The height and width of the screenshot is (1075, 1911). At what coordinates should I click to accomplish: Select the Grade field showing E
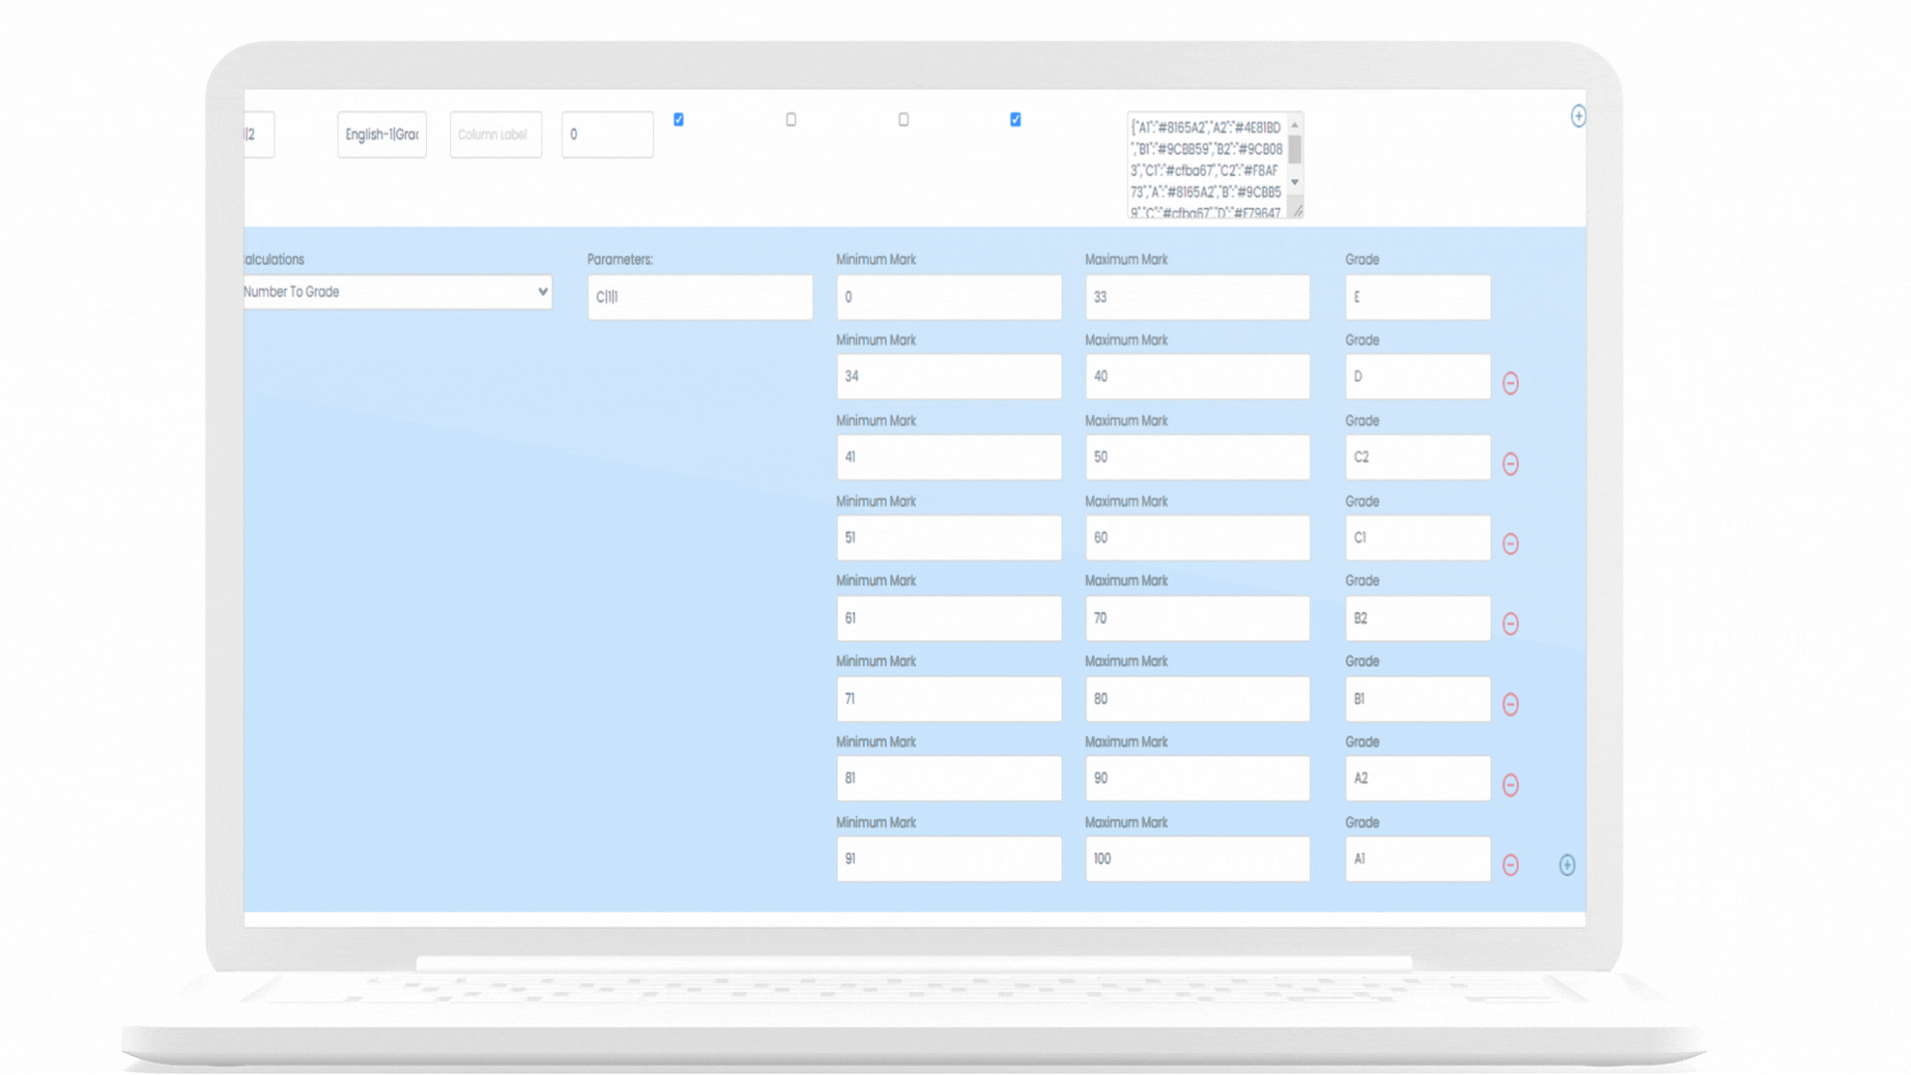coord(1417,297)
